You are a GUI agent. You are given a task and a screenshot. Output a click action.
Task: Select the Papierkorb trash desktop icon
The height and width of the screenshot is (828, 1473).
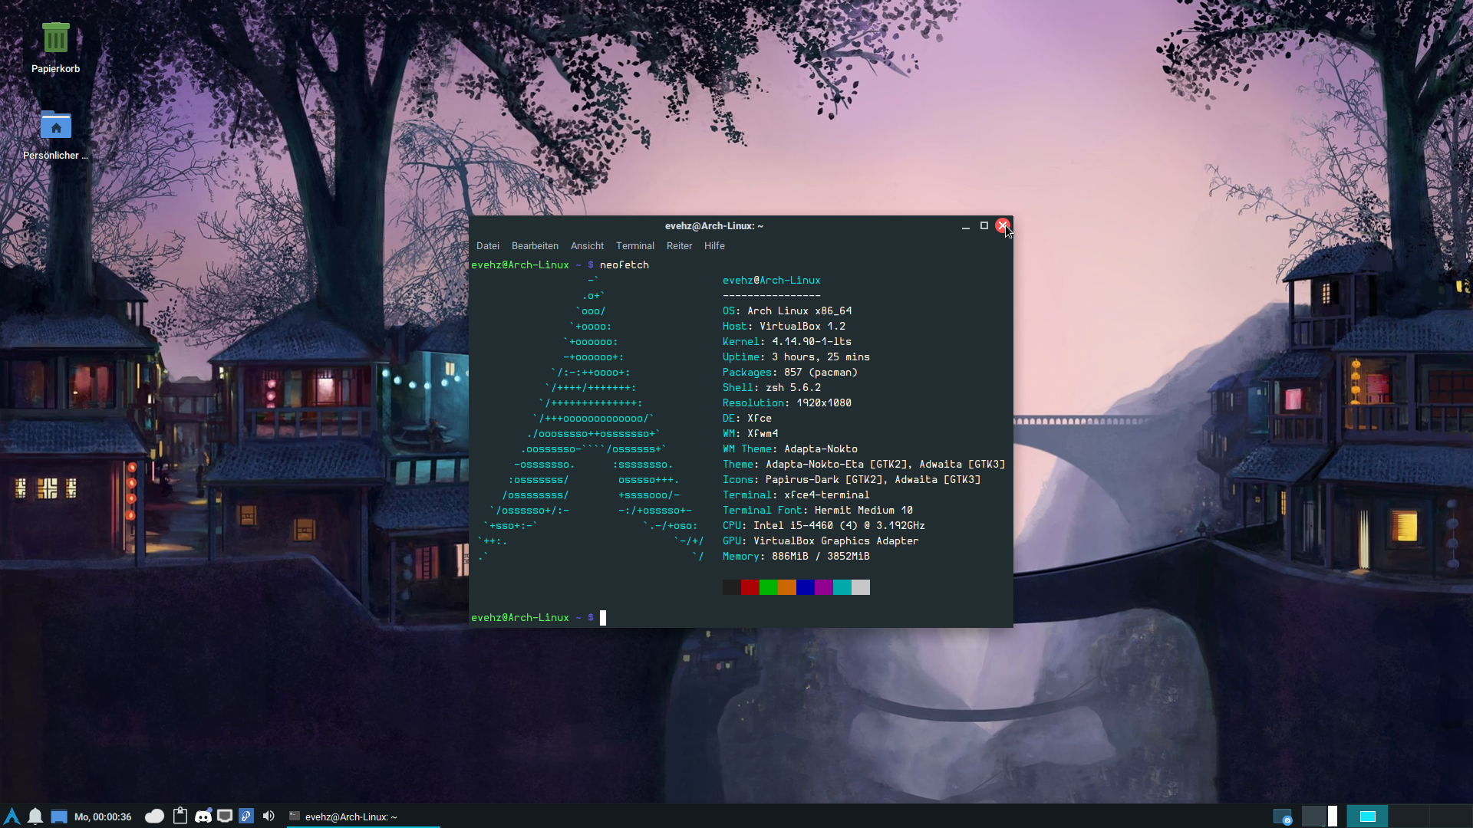point(55,48)
